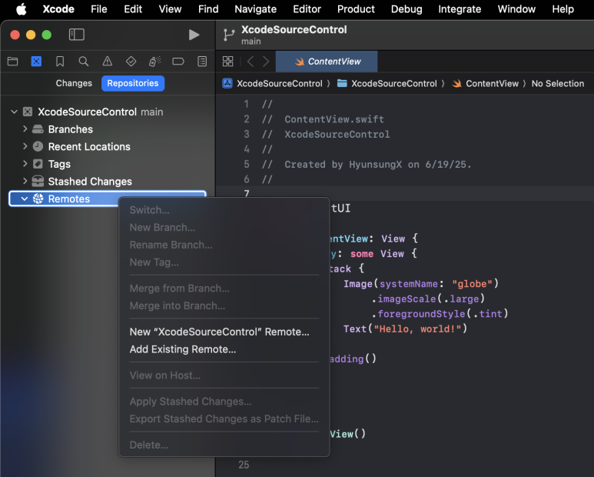
Task: Open the Integrate menu
Action: pos(460,9)
